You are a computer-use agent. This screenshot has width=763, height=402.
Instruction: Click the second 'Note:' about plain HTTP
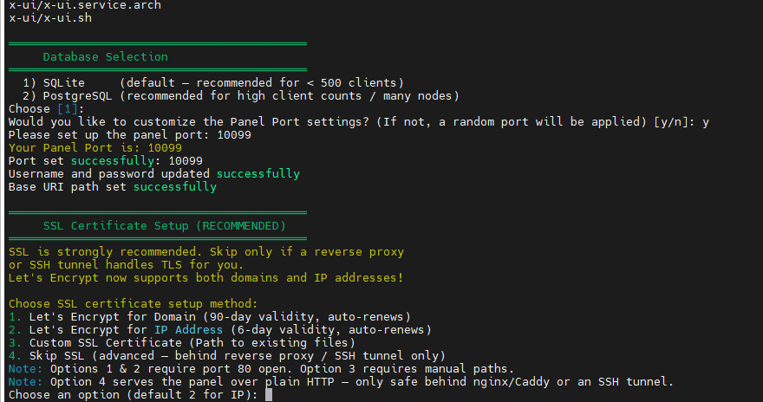pos(26,382)
